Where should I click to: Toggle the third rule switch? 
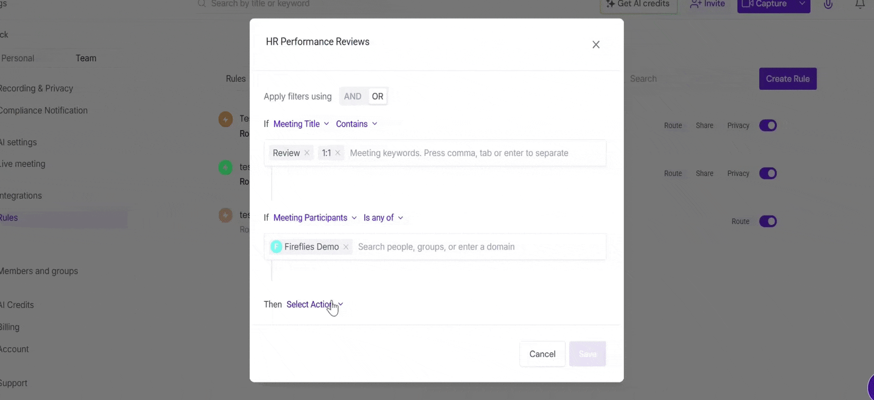pyautogui.click(x=768, y=221)
